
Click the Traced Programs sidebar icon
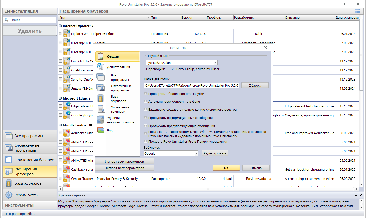click(x=9, y=148)
